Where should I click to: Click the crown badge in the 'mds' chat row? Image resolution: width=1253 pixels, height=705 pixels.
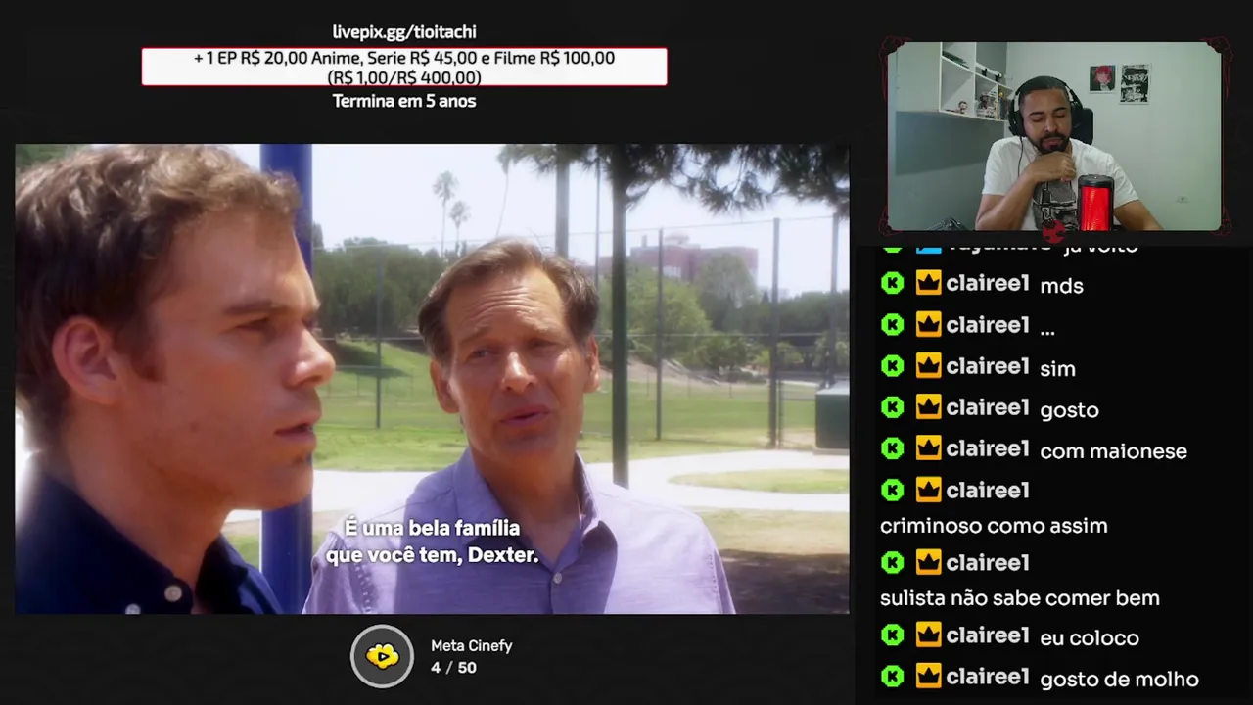coord(928,284)
